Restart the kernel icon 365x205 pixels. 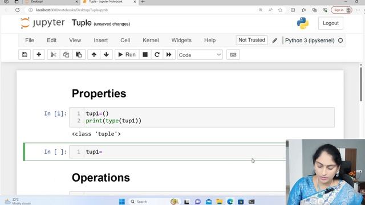157,55
